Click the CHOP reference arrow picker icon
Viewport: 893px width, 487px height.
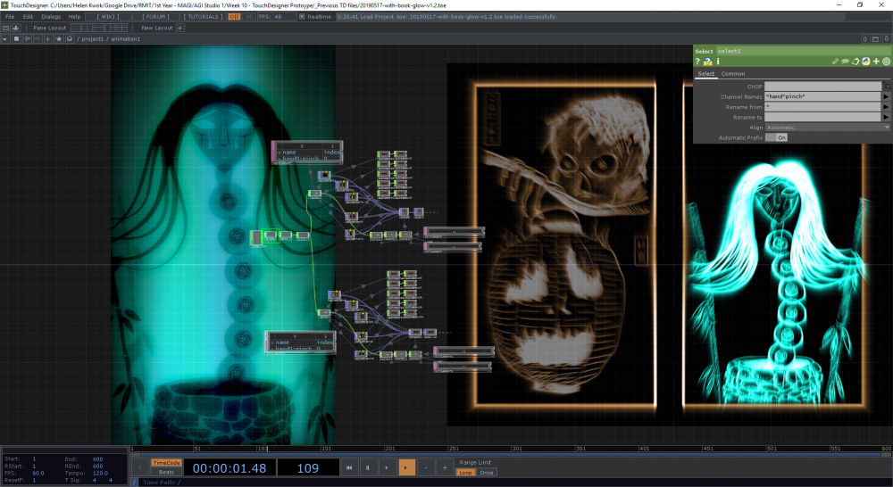886,86
